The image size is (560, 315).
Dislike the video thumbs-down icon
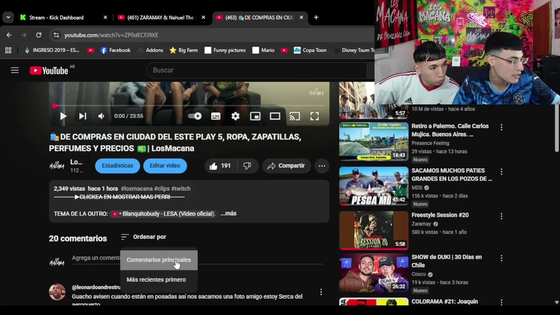[x=247, y=166]
